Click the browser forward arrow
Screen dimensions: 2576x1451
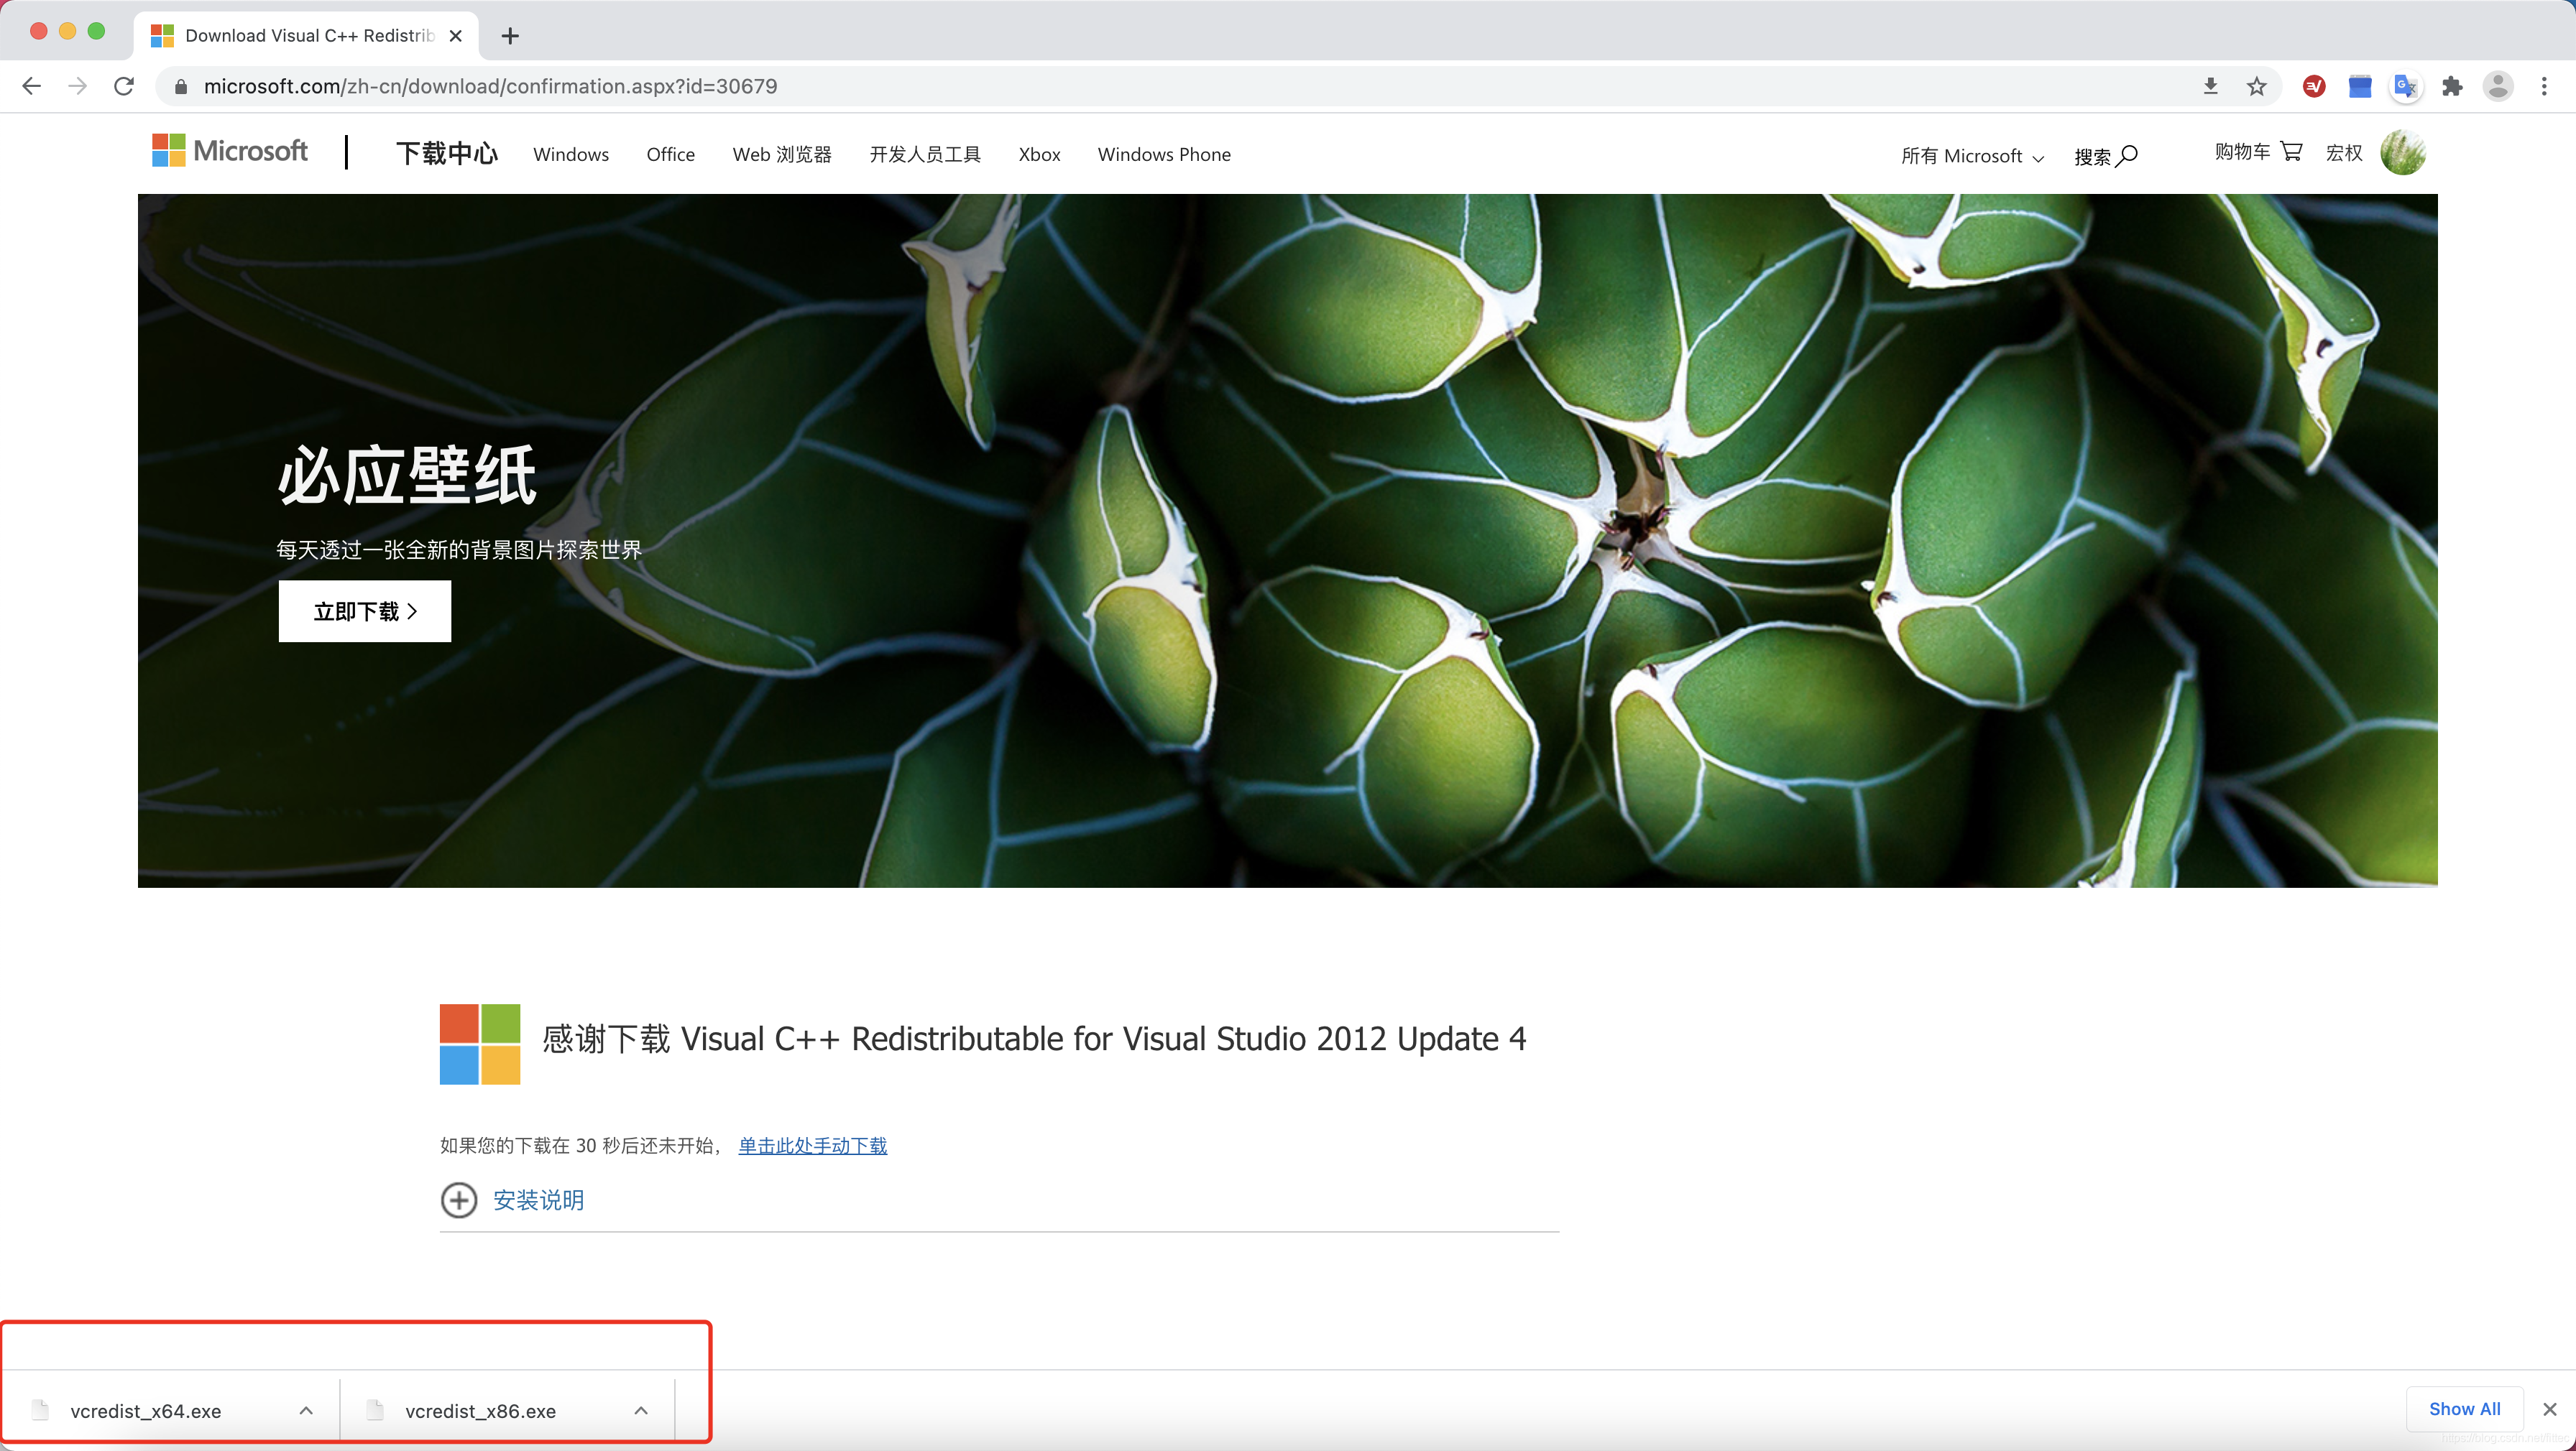point(77,86)
